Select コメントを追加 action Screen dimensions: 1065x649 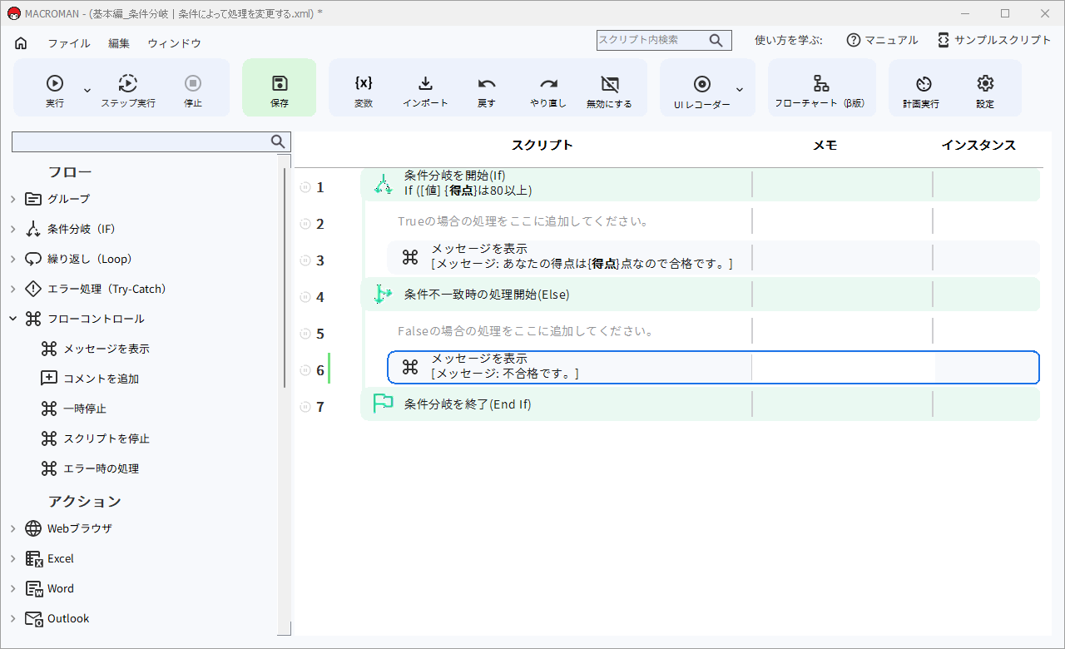click(x=90, y=379)
